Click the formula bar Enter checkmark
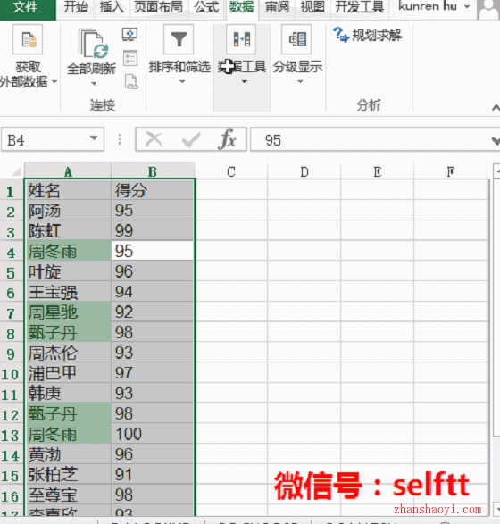 pyautogui.click(x=191, y=139)
